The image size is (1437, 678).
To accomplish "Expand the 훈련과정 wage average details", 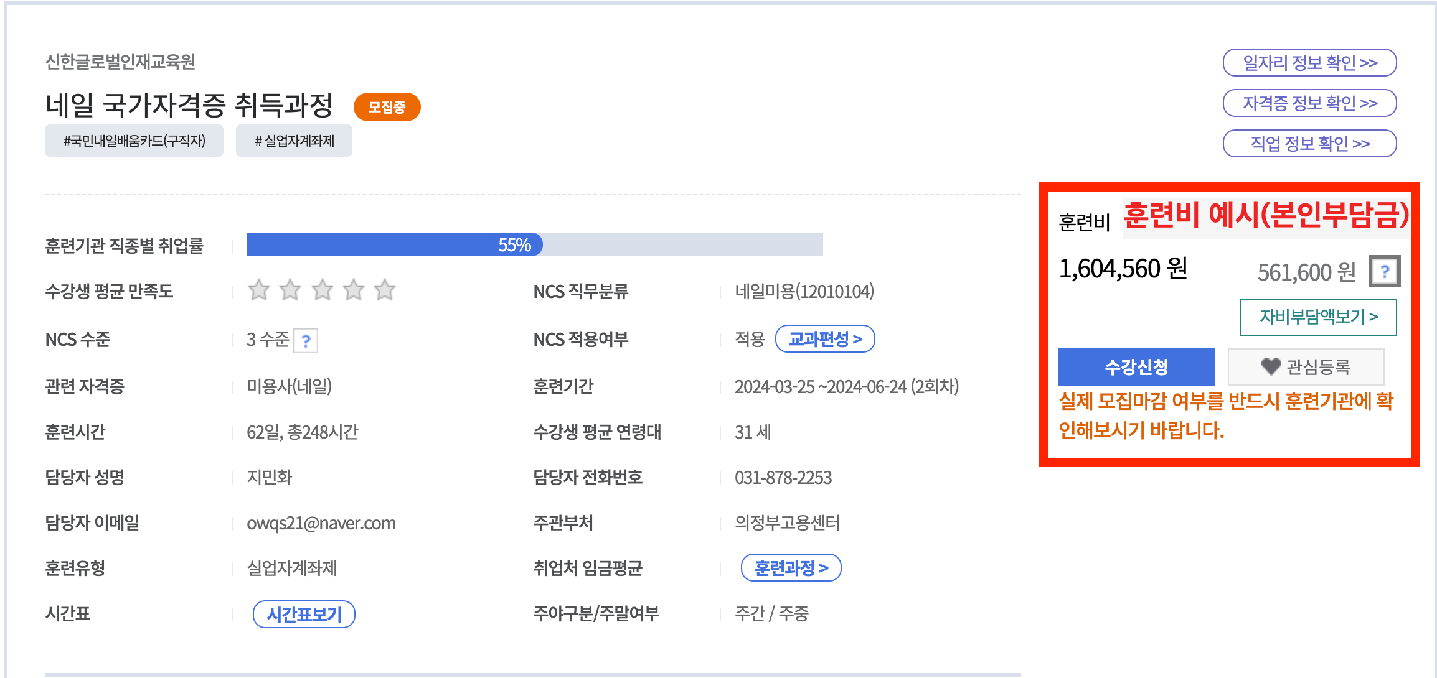I will (x=791, y=568).
